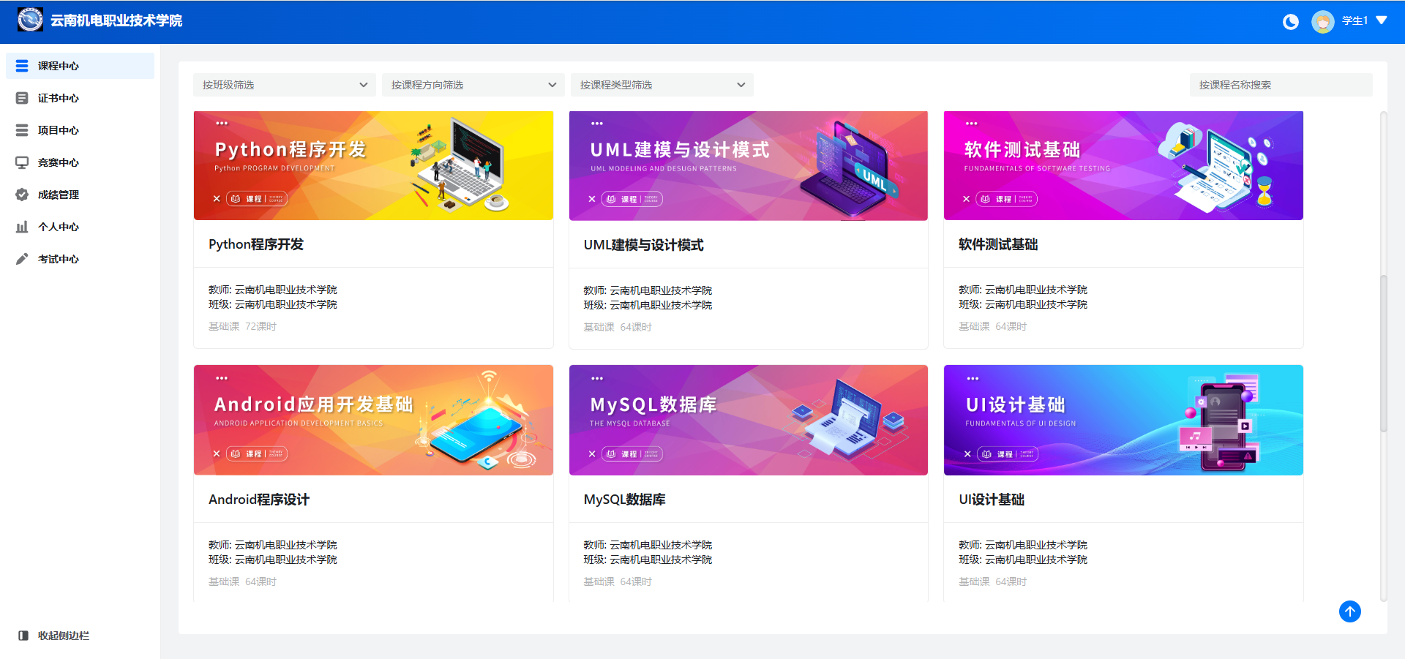
Task: Expand the 学生1 user menu arrow
Action: coord(1382,20)
